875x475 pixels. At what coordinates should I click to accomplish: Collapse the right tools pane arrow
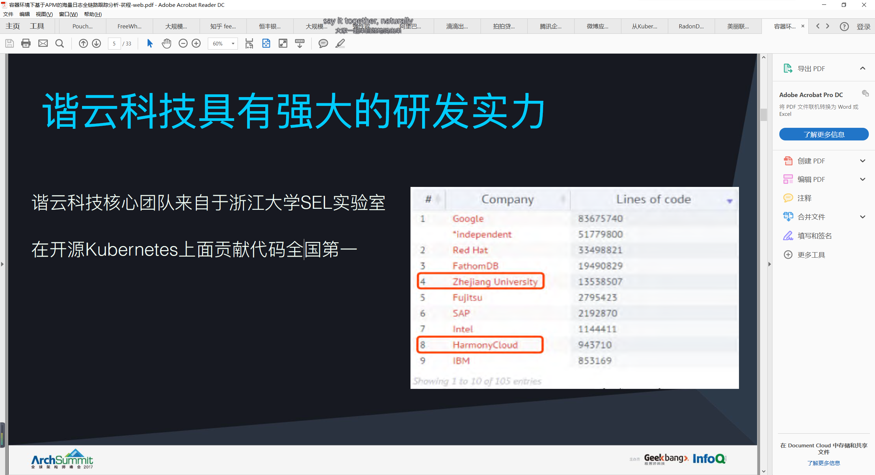click(769, 264)
